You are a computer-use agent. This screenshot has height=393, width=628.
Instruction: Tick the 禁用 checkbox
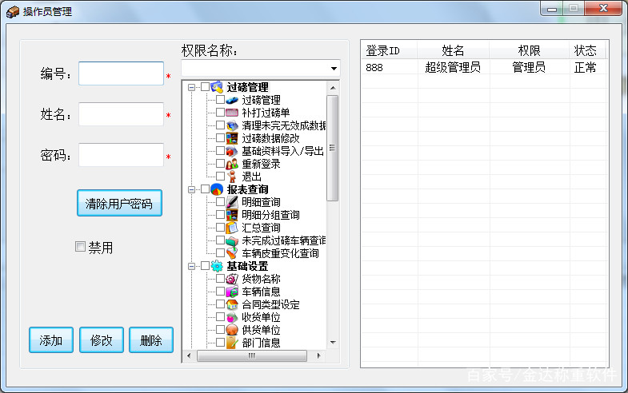80,246
